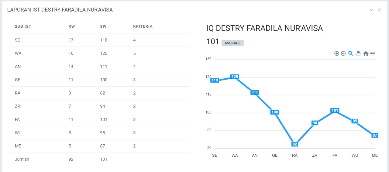389x172 pixels.
Task: Click the SW column header
Action: 103,26
